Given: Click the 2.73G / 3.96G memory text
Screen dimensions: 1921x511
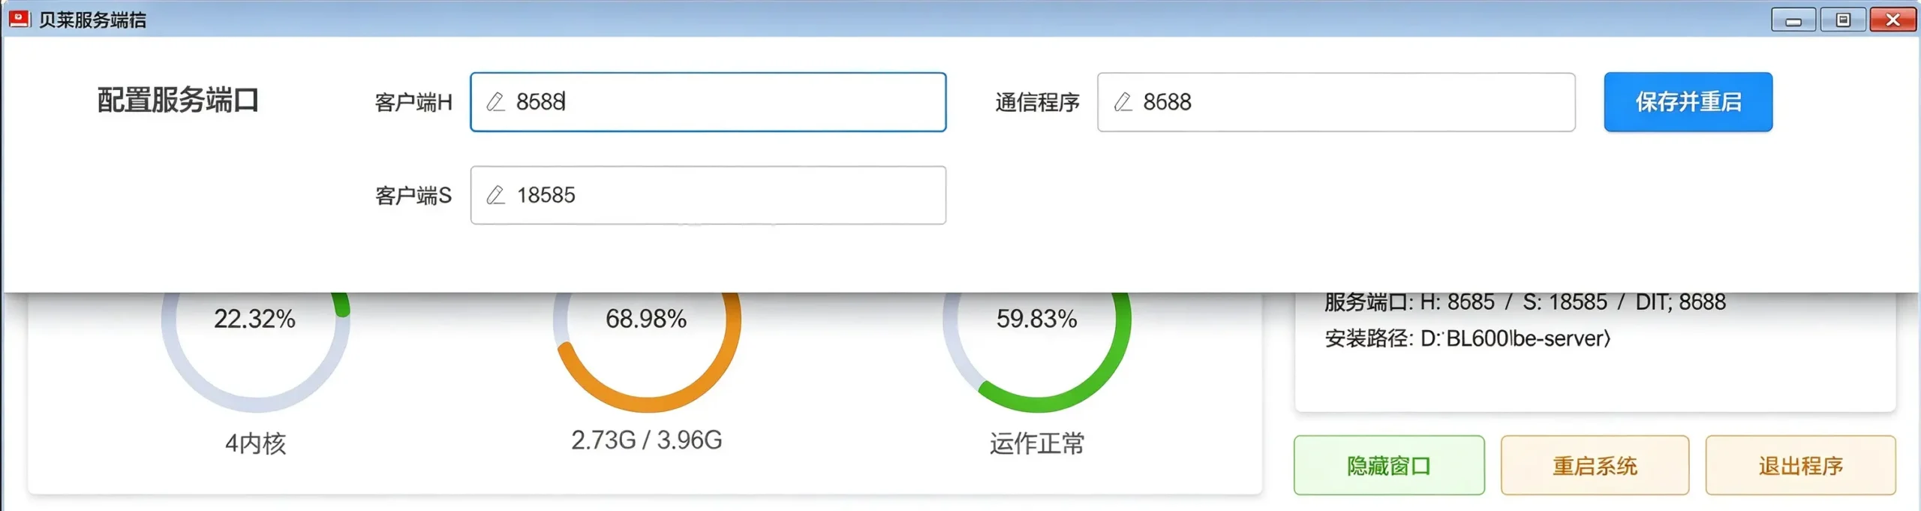Looking at the screenshot, I should coord(647,440).
